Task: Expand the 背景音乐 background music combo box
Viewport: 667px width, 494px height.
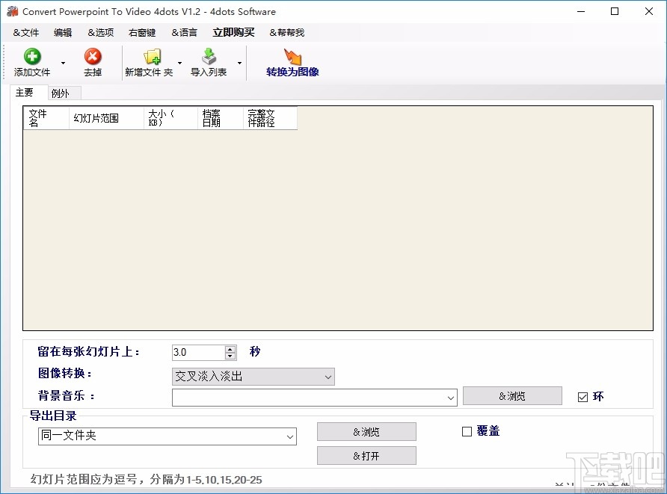Action: tap(450, 398)
